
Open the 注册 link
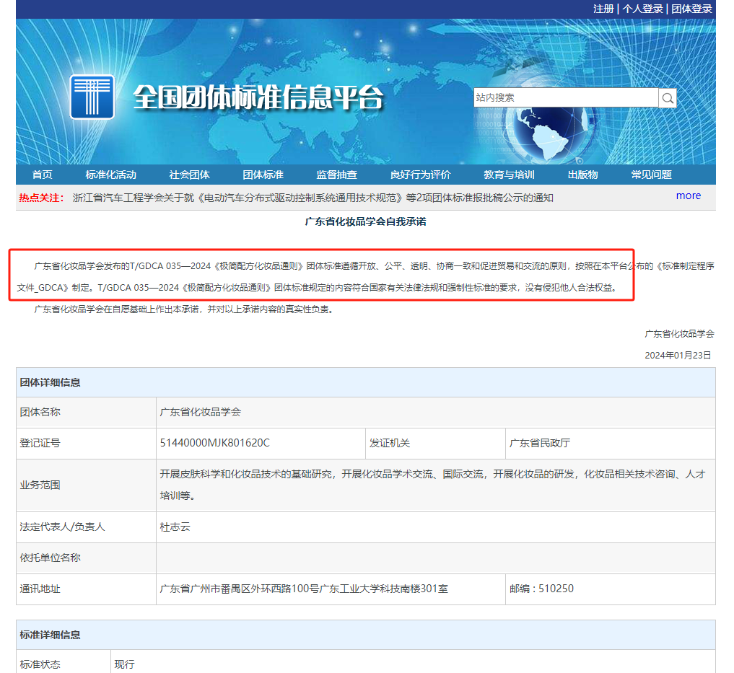tap(603, 9)
